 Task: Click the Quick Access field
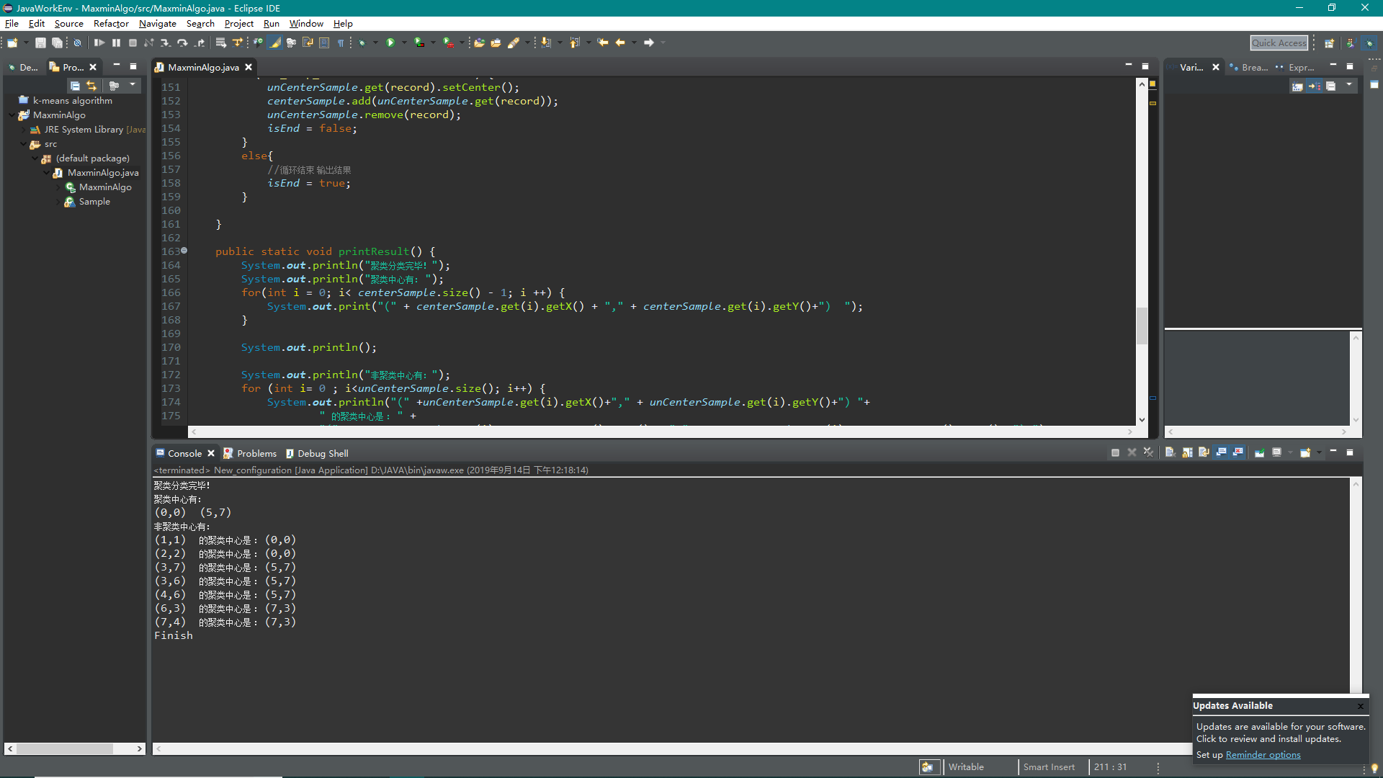(1279, 43)
